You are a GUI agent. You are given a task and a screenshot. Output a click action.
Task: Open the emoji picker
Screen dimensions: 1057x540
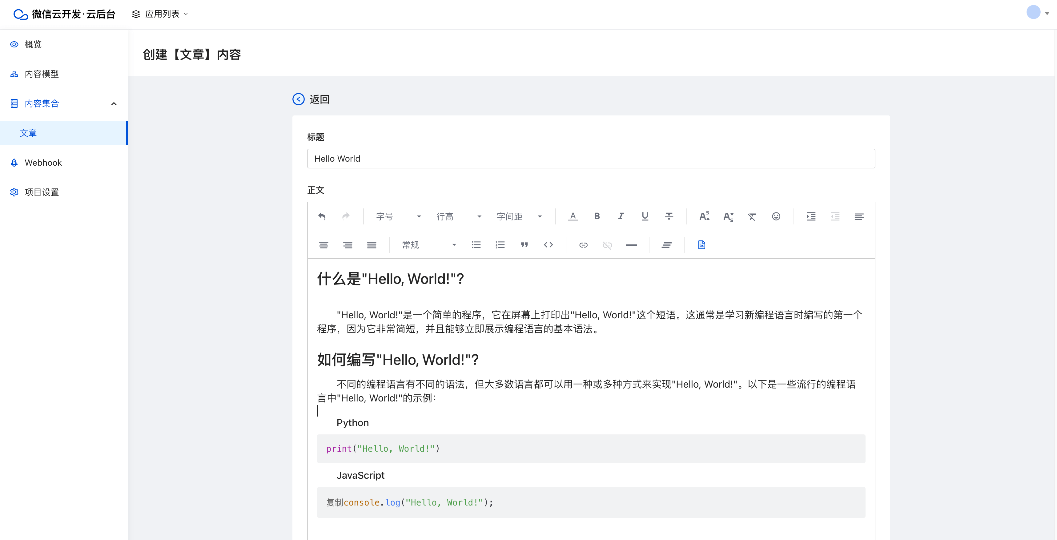pos(776,216)
